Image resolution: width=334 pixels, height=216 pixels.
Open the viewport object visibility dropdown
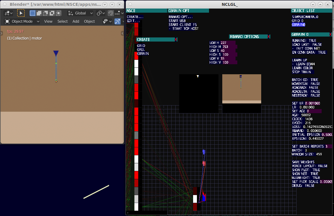(107, 21)
